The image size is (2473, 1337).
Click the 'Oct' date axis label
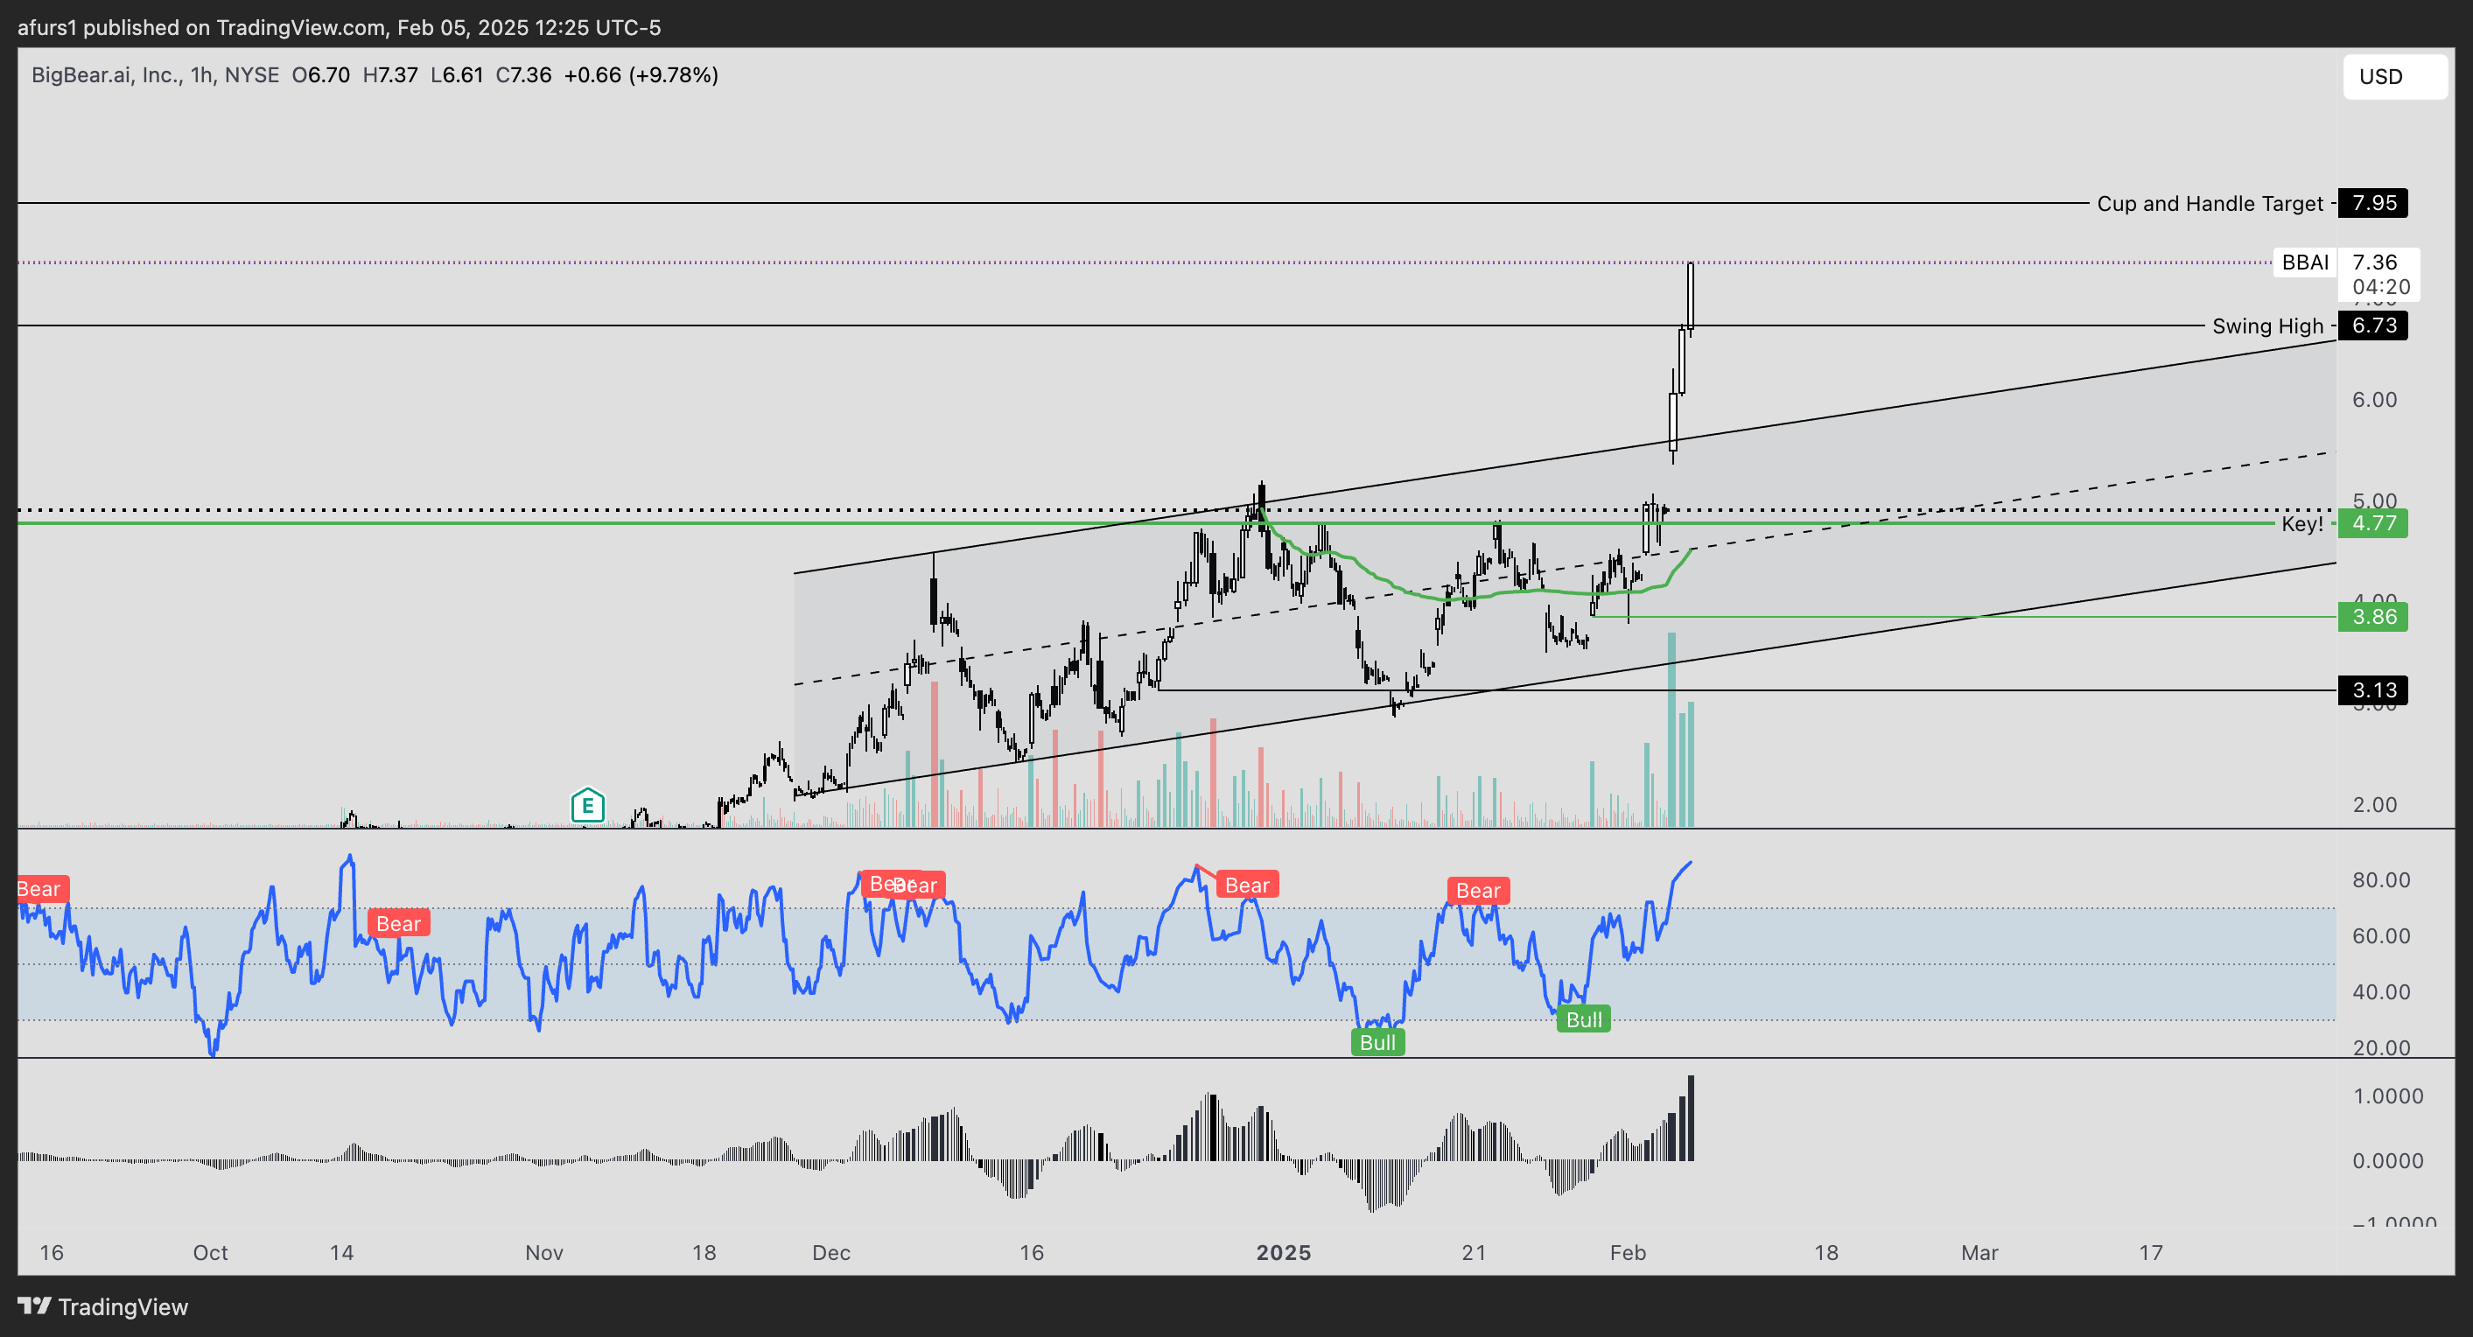(x=210, y=1252)
